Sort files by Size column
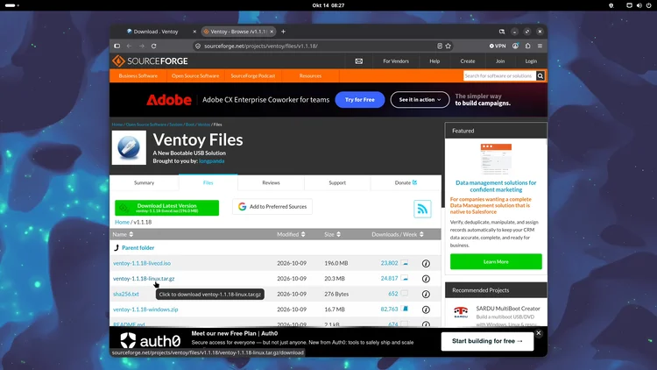The width and height of the screenshot is (657, 370). pyautogui.click(x=332, y=234)
